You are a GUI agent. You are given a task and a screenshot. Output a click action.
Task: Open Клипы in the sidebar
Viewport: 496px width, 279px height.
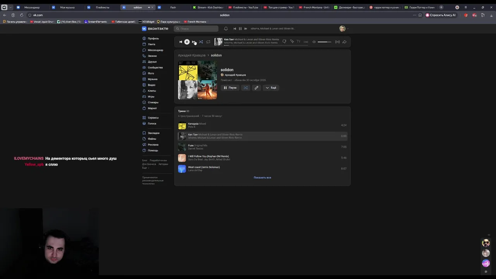[x=152, y=91]
